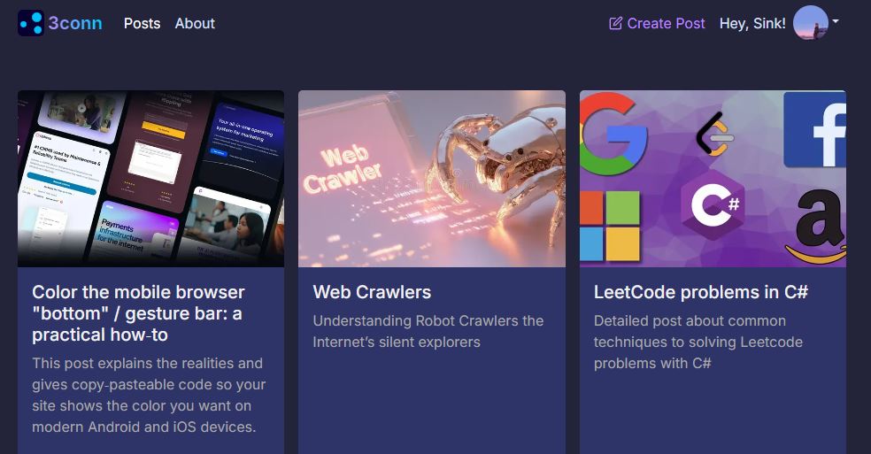This screenshot has height=454, width=871.
Task: Click the user avatar picture
Action: 811,23
